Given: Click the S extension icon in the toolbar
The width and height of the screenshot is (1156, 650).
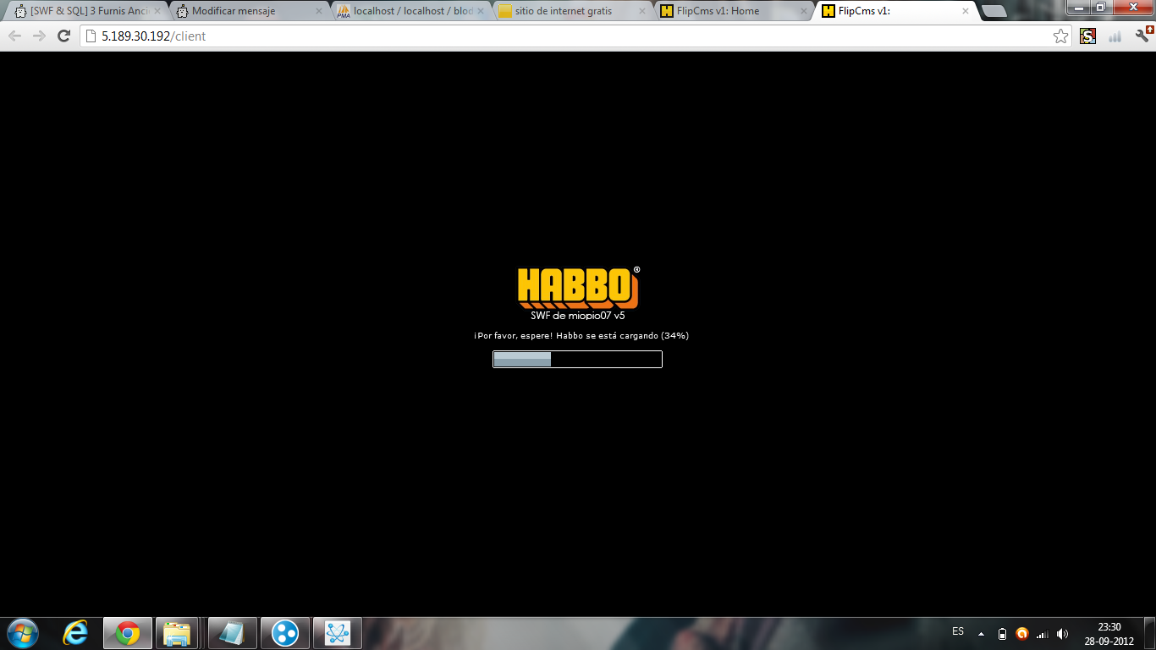Looking at the screenshot, I should [1088, 36].
